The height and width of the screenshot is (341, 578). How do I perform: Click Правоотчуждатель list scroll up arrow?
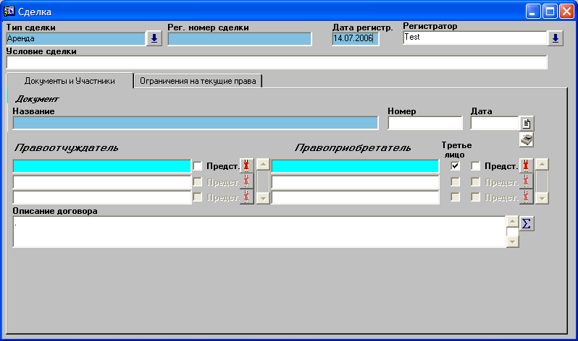pyautogui.click(x=263, y=164)
